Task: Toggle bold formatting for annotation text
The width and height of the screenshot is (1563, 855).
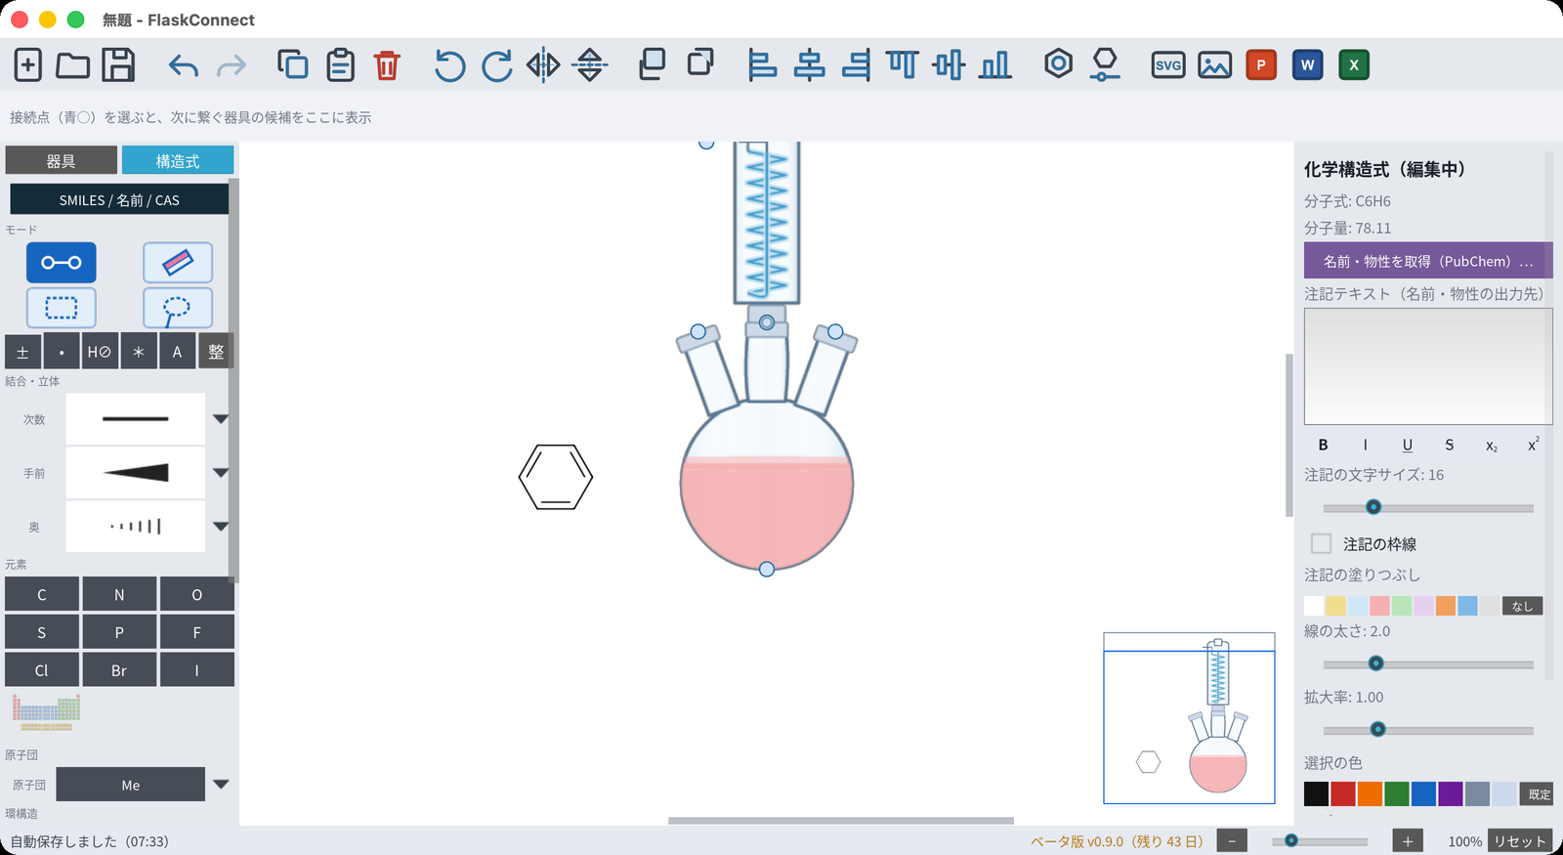Action: pyautogui.click(x=1323, y=445)
